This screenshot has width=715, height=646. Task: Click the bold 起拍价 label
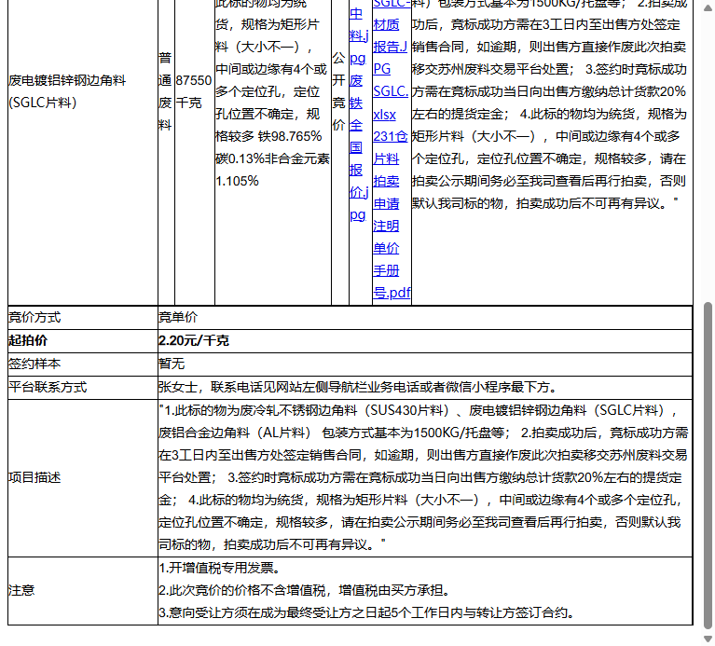[x=28, y=340]
